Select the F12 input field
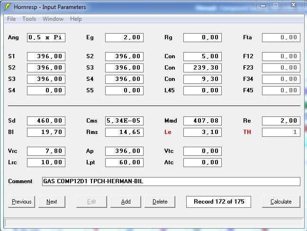 pyautogui.click(x=281, y=56)
